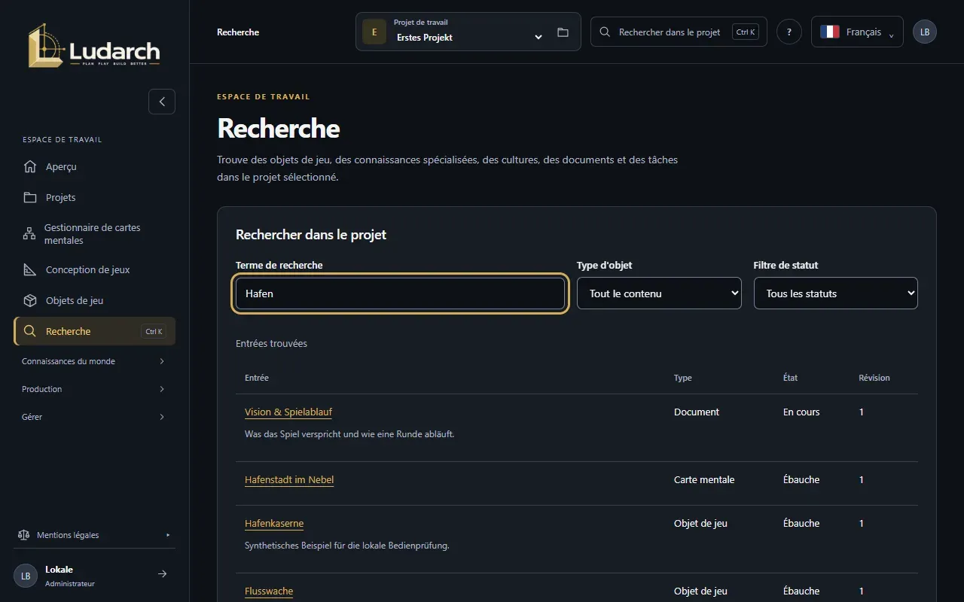Viewport: 964px width, 602px height.
Task: Click the Carte mentale type cell
Action: 704,480
